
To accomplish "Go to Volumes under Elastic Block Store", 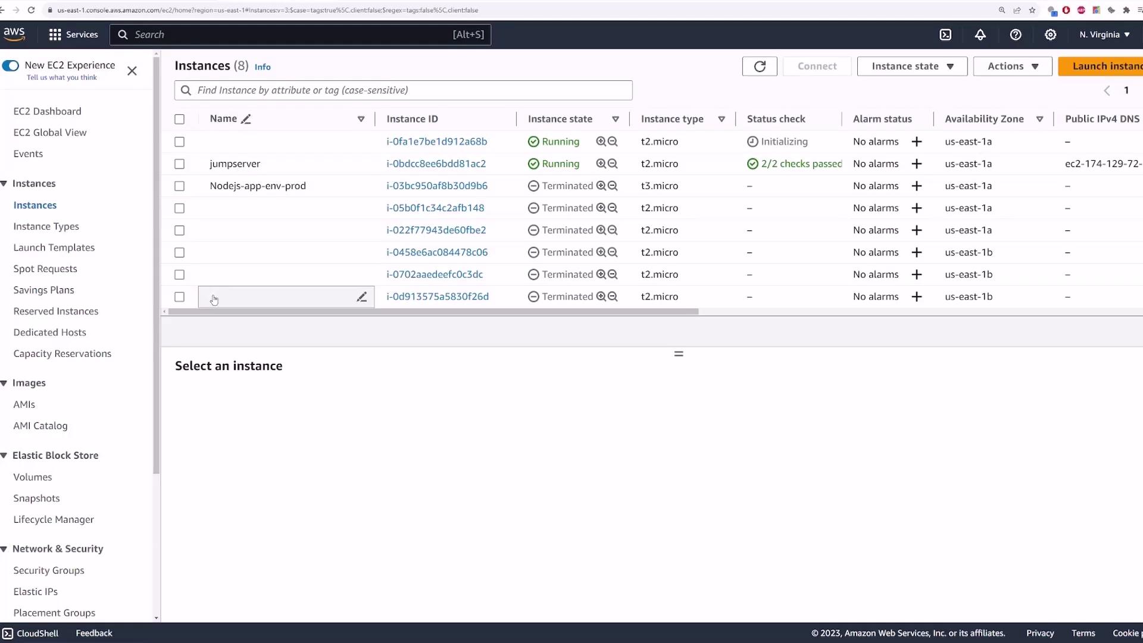I will tap(33, 477).
